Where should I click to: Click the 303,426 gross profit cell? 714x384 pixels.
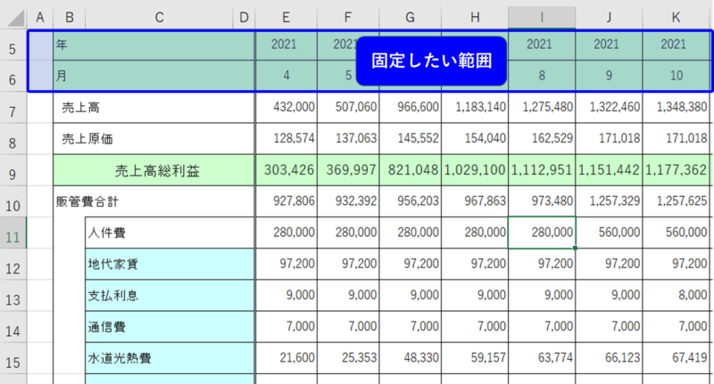(286, 170)
